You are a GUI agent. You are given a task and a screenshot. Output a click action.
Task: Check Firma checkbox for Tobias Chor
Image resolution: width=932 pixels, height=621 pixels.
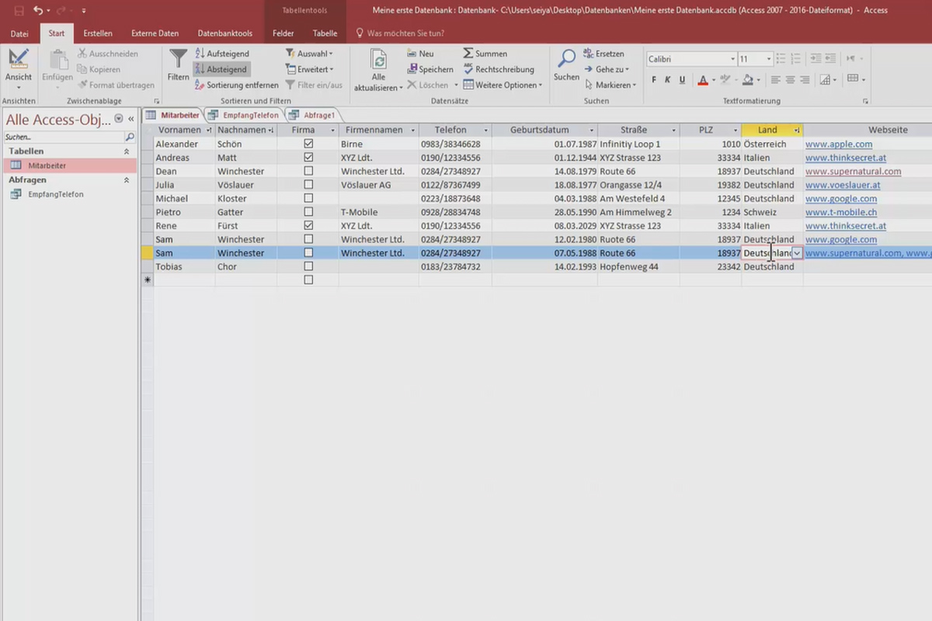coord(308,266)
